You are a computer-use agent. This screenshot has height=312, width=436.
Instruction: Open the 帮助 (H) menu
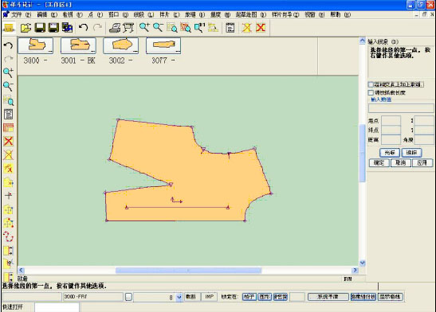(340, 14)
